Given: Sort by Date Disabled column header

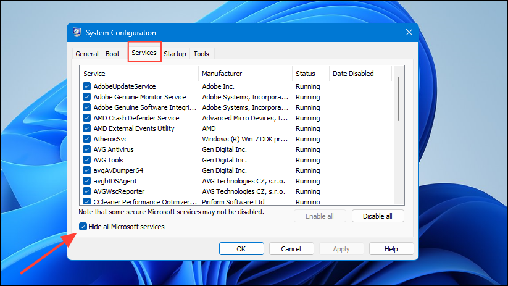Looking at the screenshot, I should coord(360,74).
